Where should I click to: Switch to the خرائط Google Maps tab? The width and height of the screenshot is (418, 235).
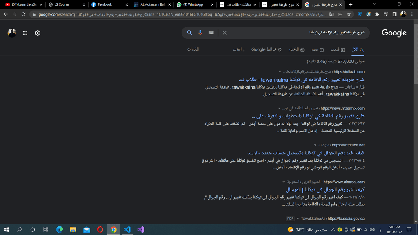266,49
